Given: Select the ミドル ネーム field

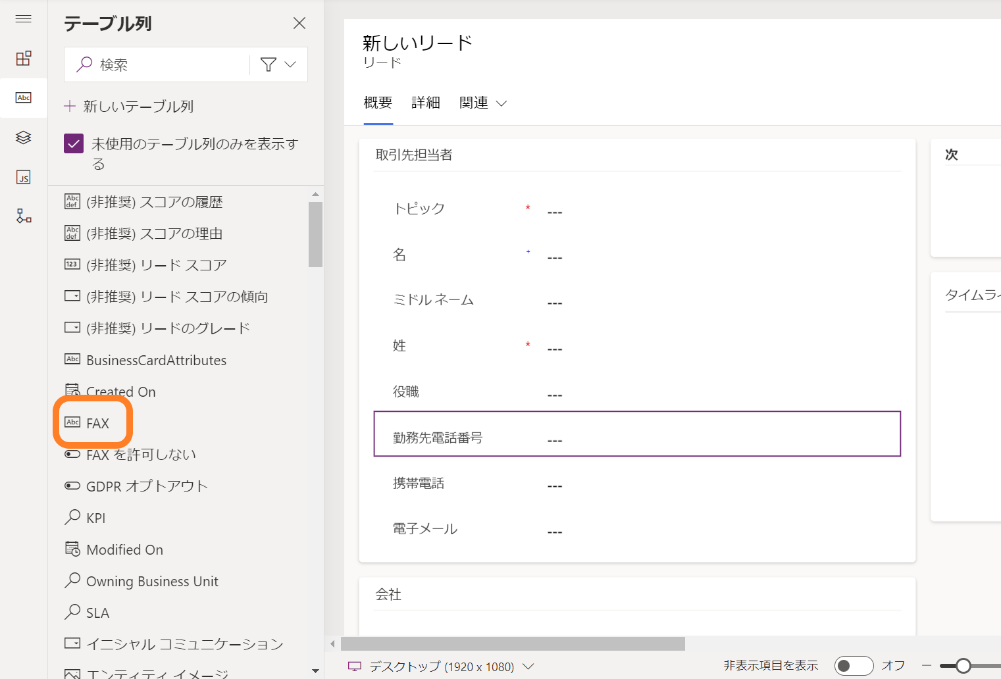Looking at the screenshot, I should pos(637,301).
